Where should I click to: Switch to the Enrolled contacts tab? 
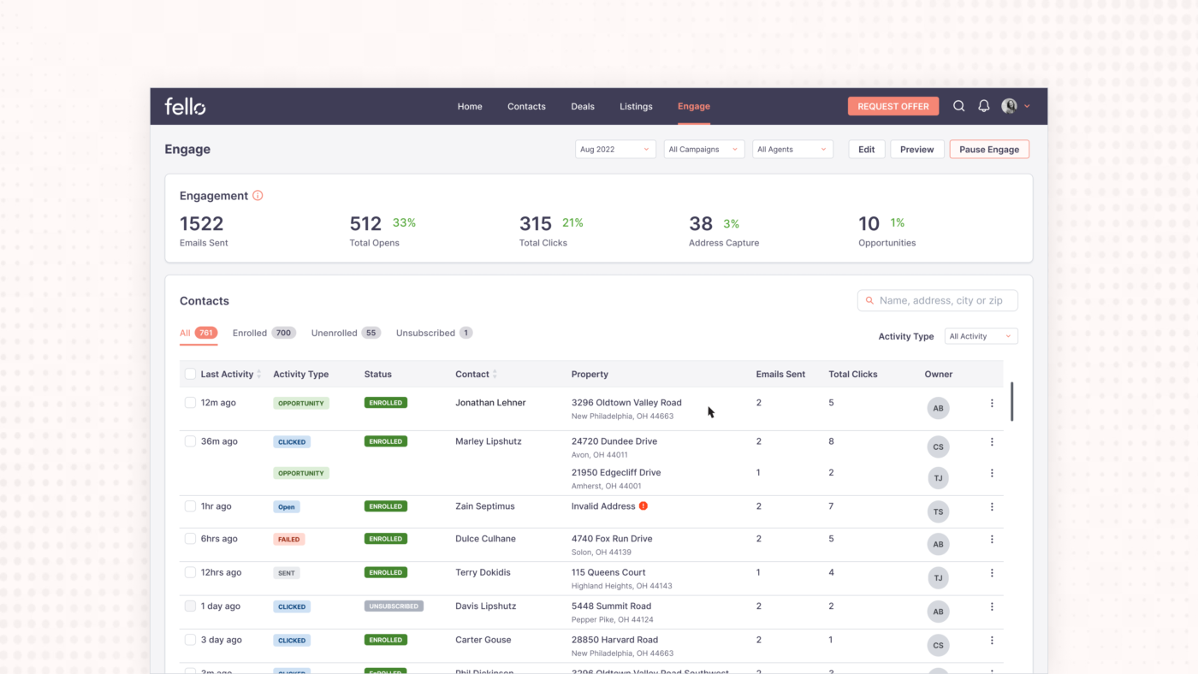tap(252, 332)
